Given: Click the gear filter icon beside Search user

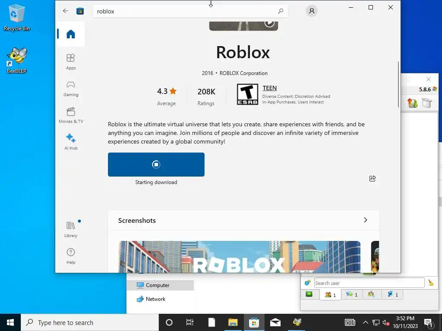Looking at the screenshot, I should [x=307, y=283].
